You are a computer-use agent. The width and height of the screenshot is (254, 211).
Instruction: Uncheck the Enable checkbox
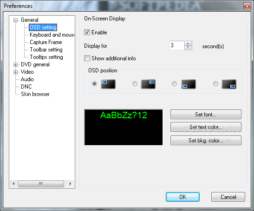(87, 32)
